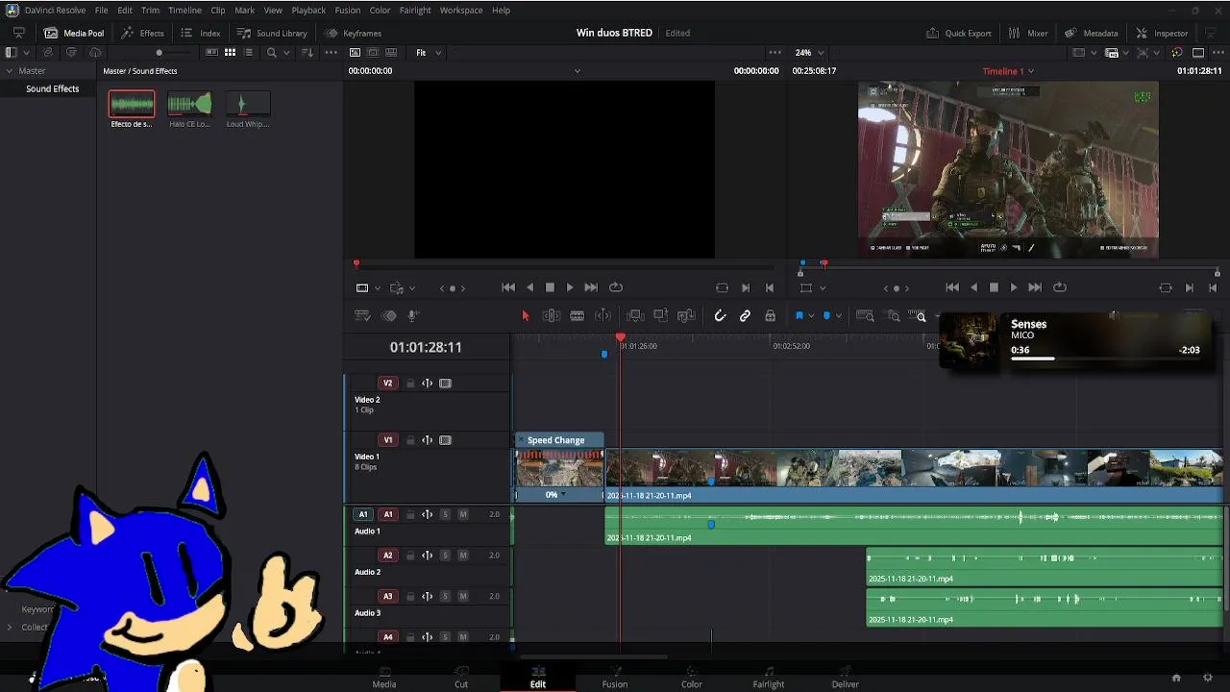Viewport: 1230px width, 692px height.
Task: Open the Workspace menu
Action: 461,10
